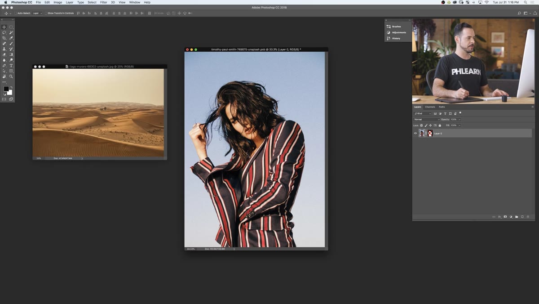This screenshot has width=539, height=304.
Task: Click the background color swatch
Action: 10,93
